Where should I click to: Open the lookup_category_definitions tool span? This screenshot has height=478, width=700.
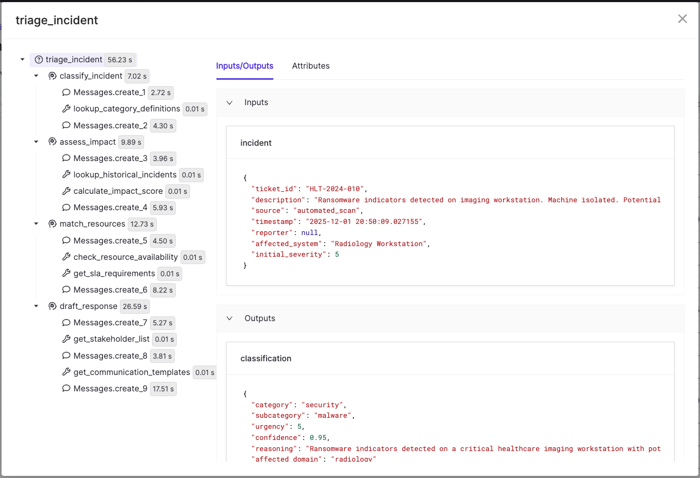[127, 109]
